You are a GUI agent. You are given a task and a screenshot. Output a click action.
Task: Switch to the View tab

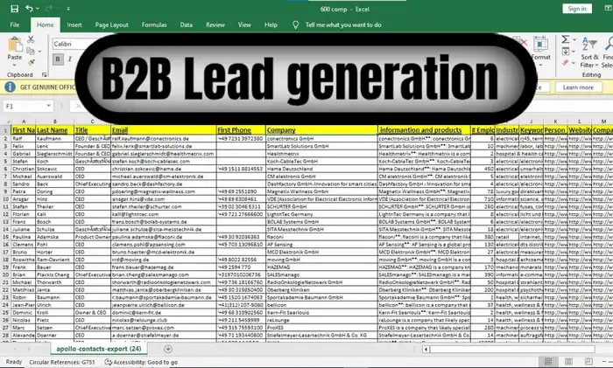click(244, 24)
